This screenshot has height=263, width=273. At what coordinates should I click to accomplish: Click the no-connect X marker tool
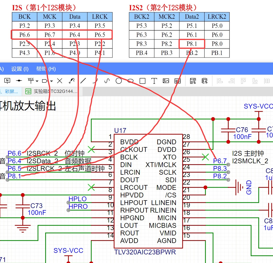tap(60, 81)
